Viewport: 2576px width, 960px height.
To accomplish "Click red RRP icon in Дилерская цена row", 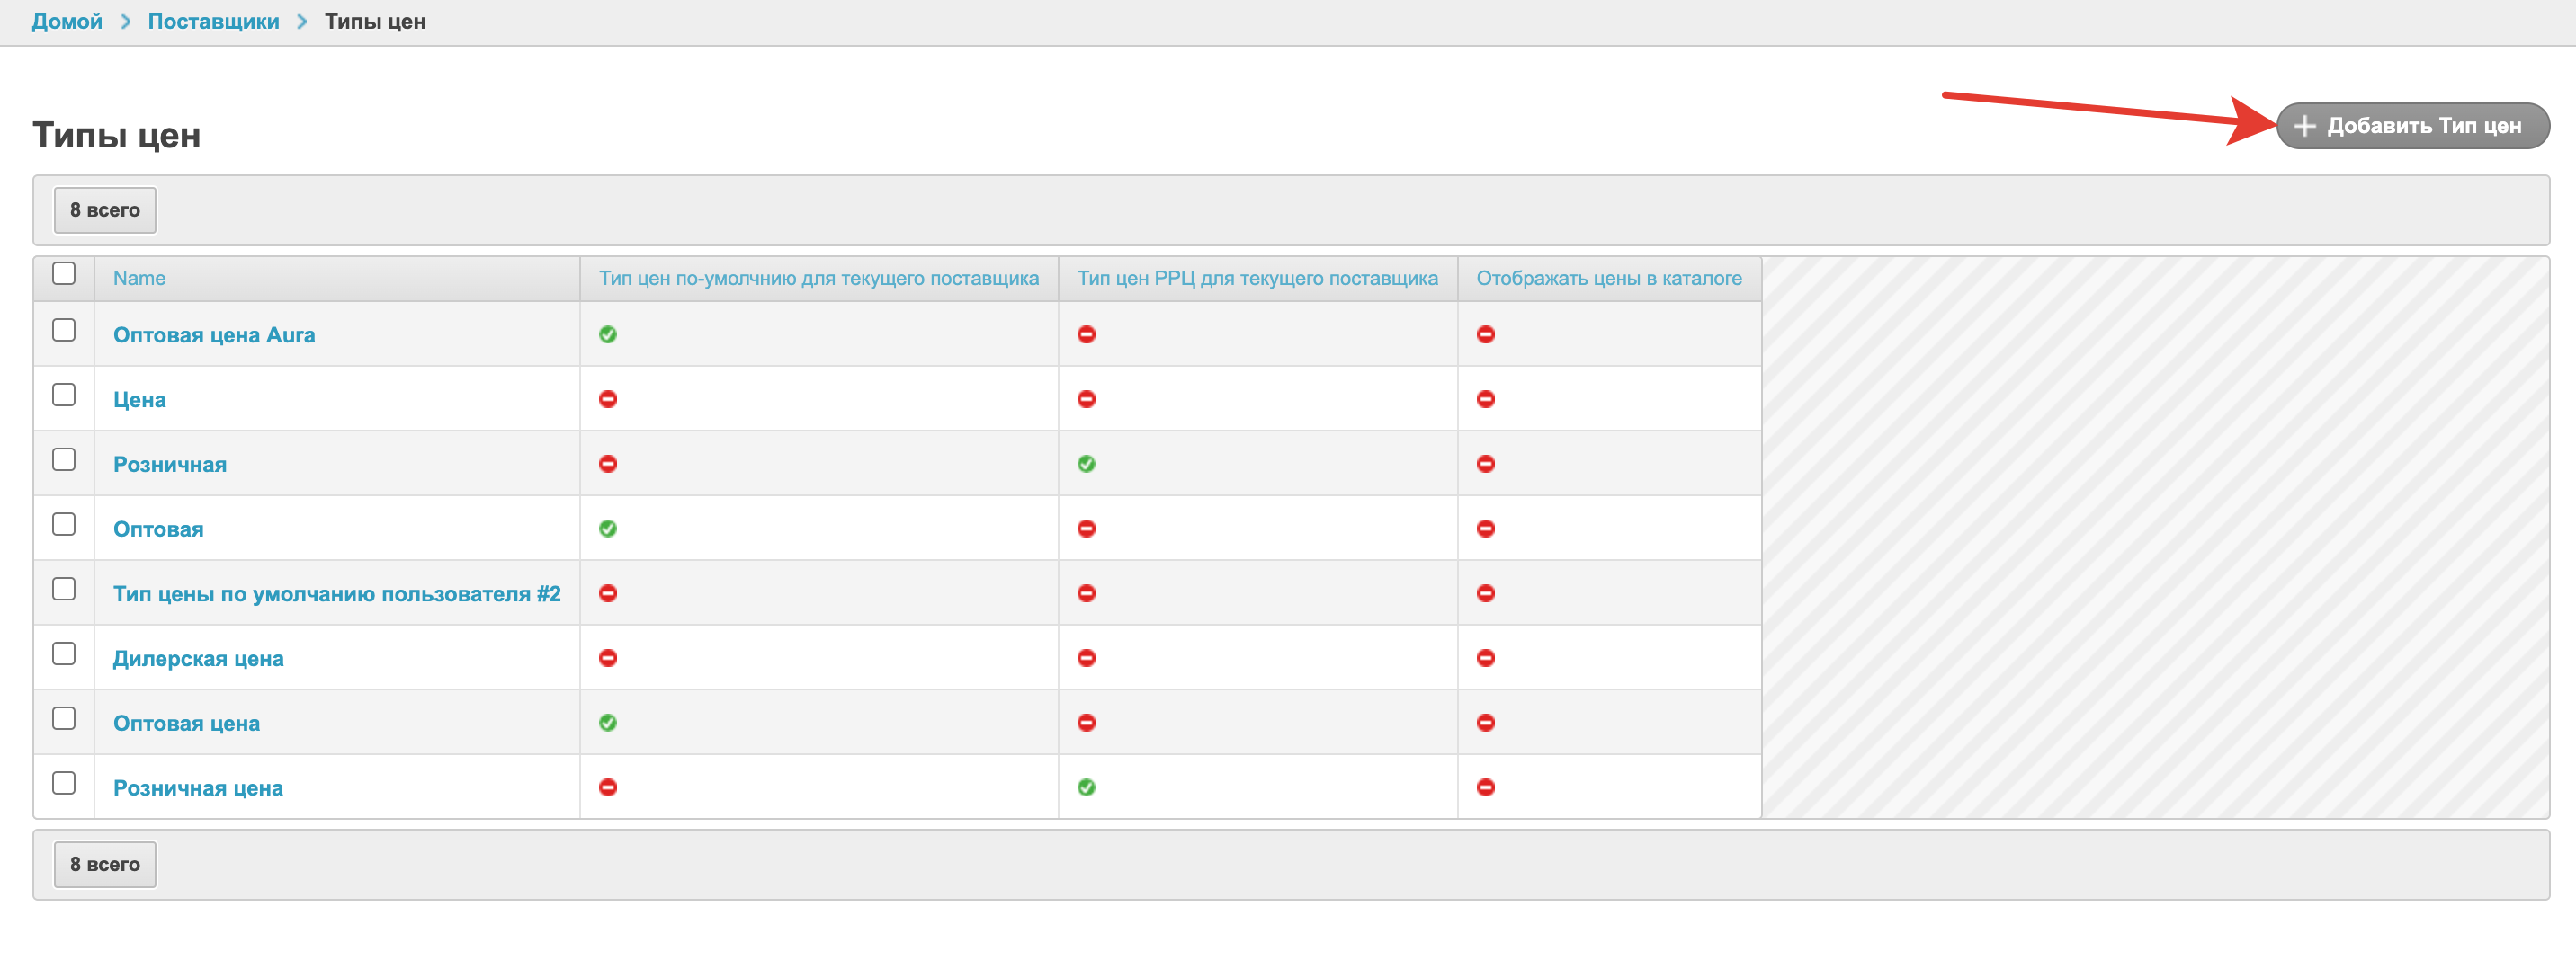I will pyautogui.click(x=1086, y=658).
